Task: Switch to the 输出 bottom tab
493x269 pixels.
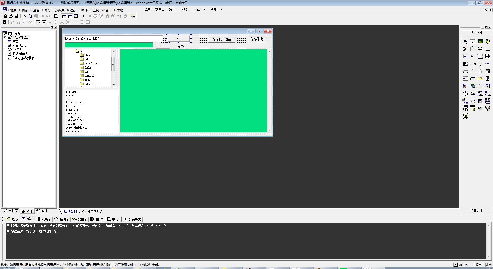Action: point(28,219)
